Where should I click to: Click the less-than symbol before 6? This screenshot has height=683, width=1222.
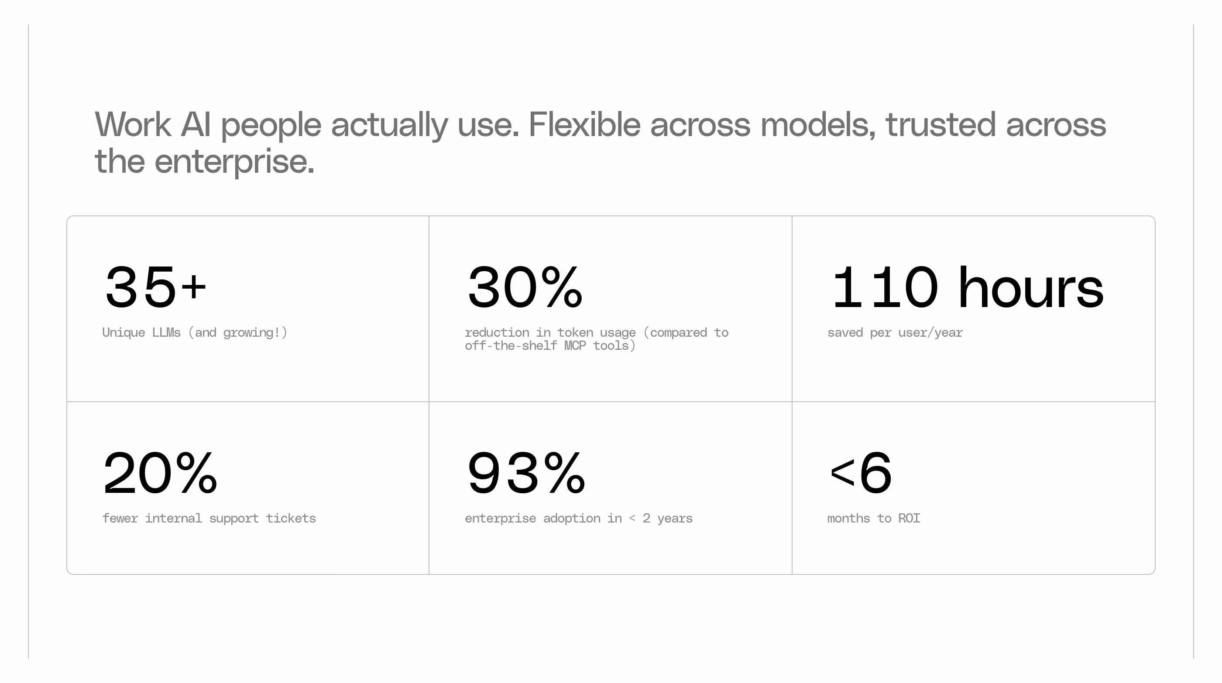[x=842, y=475]
